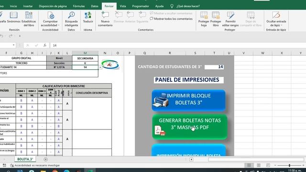The width and height of the screenshot is (306, 172).
Task: Click the GRUPO DIGITAL cell
Action: tap(22, 58)
